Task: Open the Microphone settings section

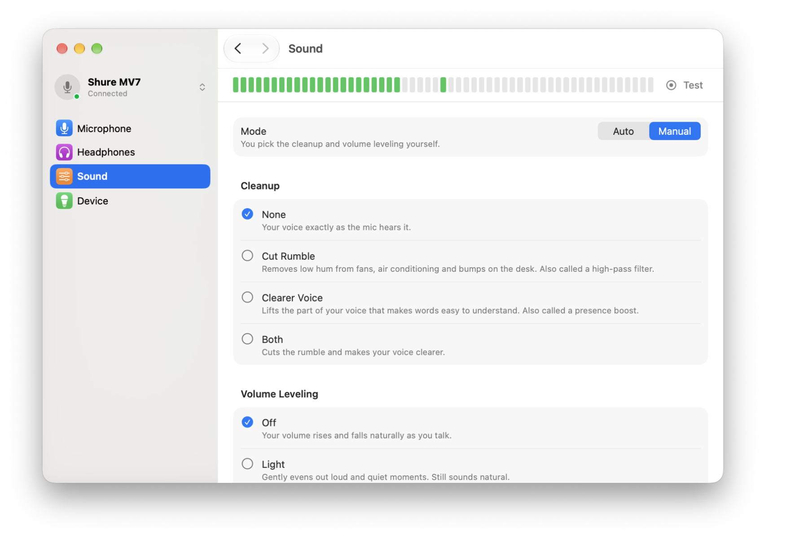Action: (x=130, y=128)
